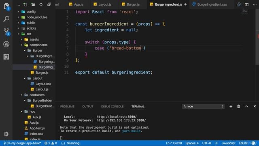Close the unsaved BurgerIngredient.js tab dot
The image size is (259, 146).
(x=185, y=4)
